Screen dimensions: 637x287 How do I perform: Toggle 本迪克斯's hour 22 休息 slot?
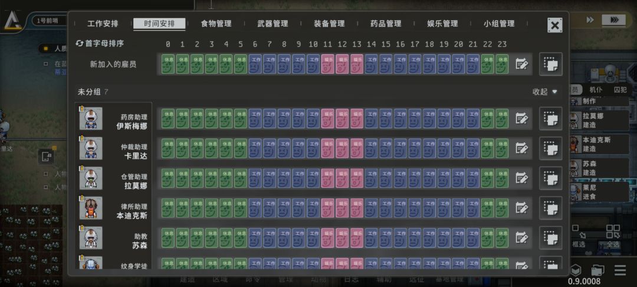click(x=488, y=208)
